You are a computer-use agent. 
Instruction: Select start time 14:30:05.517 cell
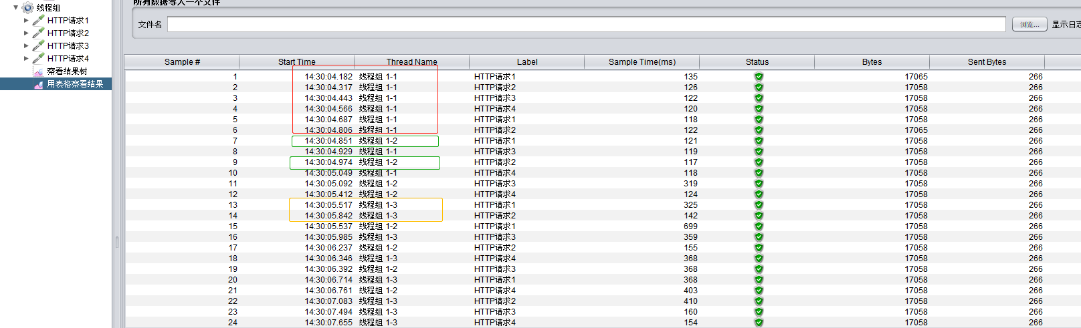point(328,205)
